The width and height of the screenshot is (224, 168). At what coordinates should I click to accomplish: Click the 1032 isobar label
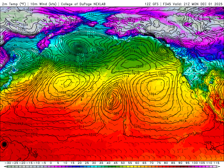point(79,12)
